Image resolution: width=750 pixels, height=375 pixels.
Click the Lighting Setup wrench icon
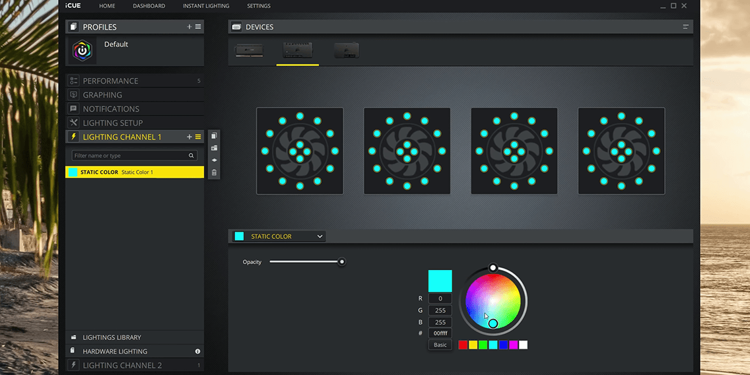[x=73, y=122]
